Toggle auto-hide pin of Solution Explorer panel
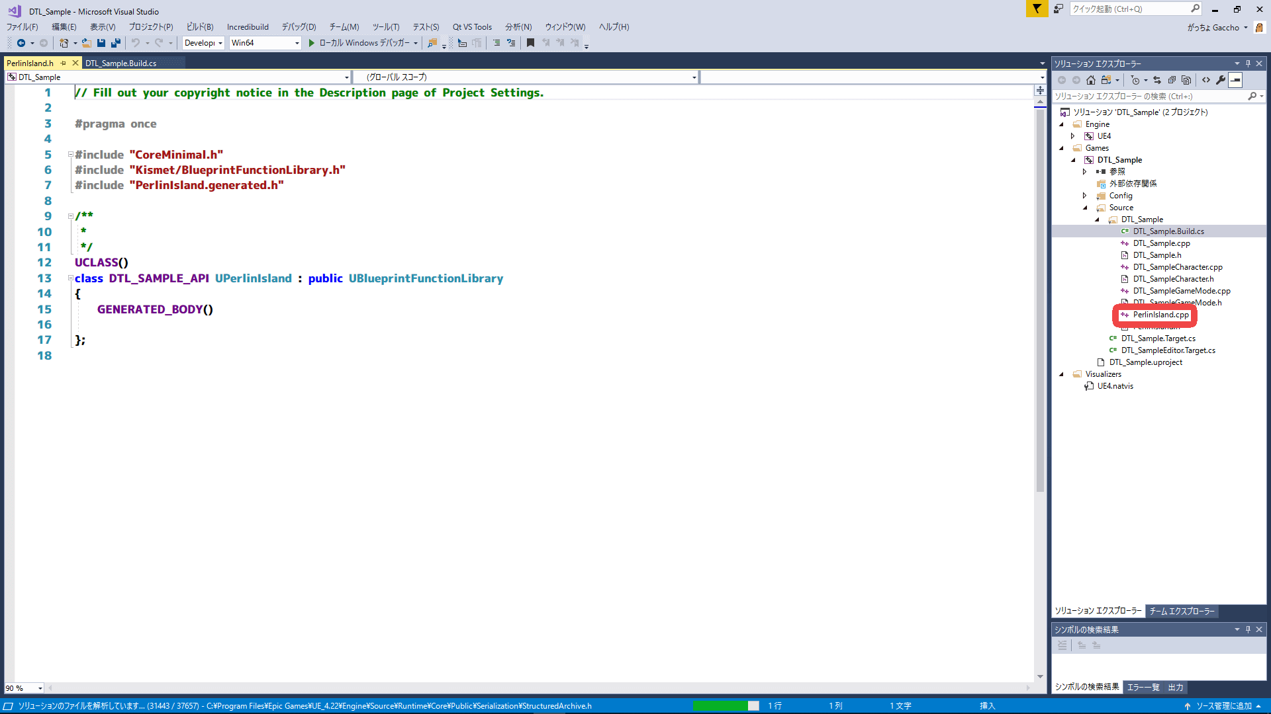This screenshot has height=714, width=1271. click(x=1248, y=63)
